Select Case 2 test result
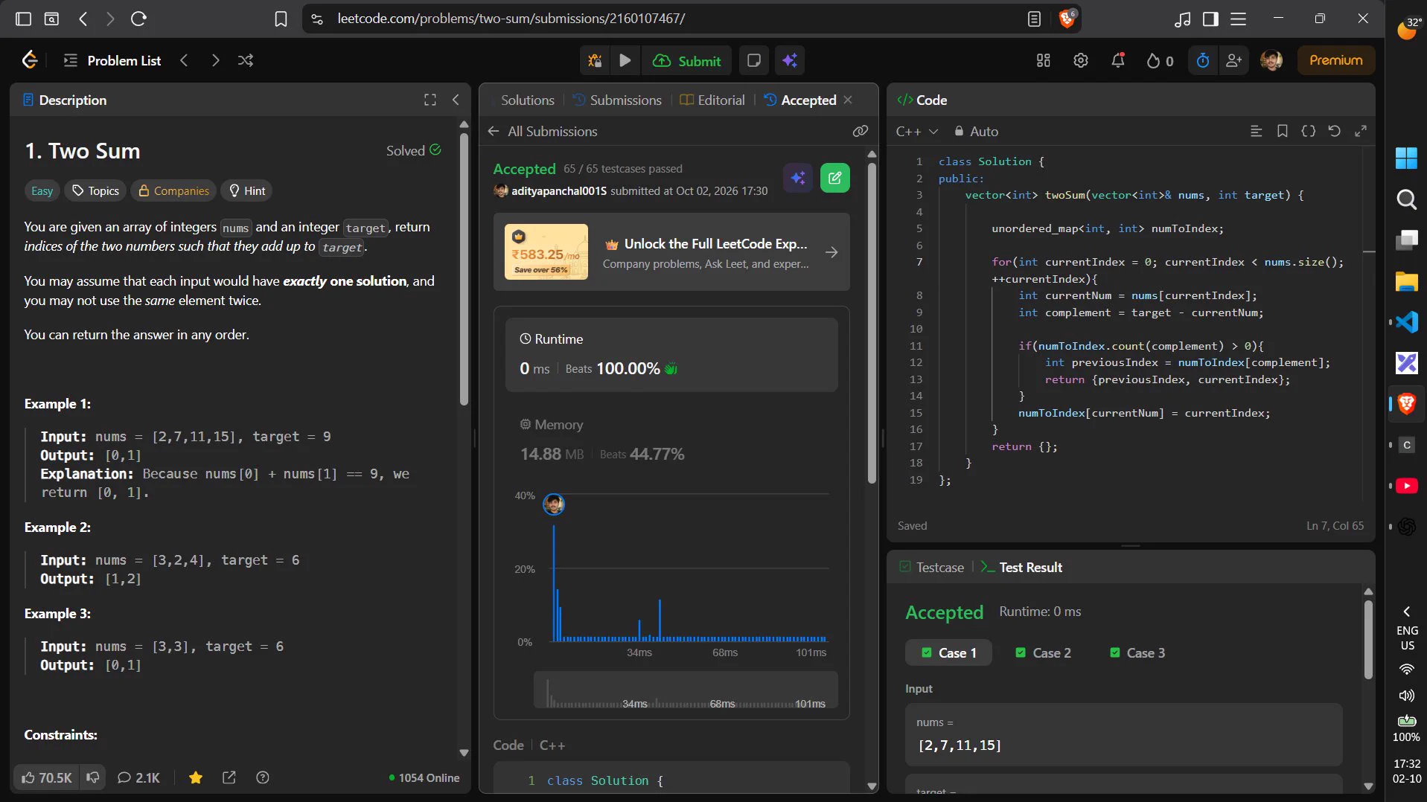This screenshot has width=1427, height=802. [x=1044, y=652]
